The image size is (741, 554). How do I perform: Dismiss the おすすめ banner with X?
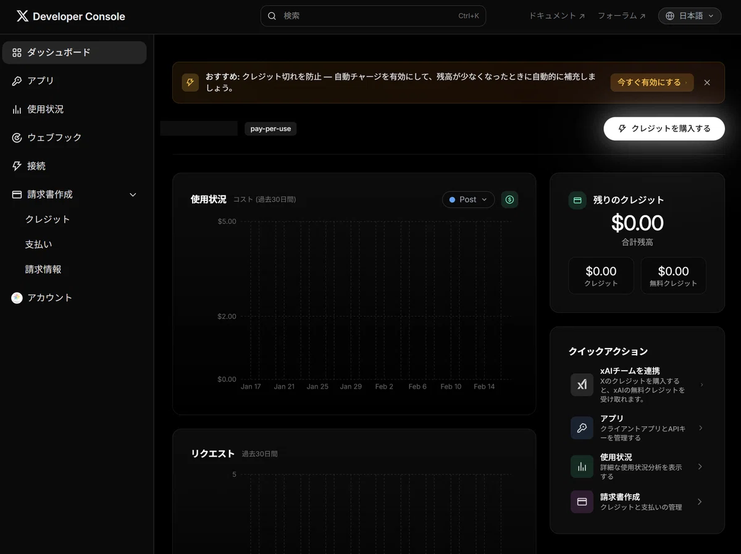pos(707,83)
